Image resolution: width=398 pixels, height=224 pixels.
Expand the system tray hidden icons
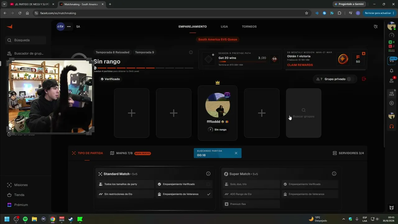[x=344, y=219]
